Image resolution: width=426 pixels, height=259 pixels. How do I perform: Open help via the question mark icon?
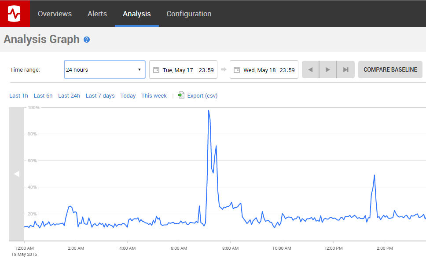(87, 39)
